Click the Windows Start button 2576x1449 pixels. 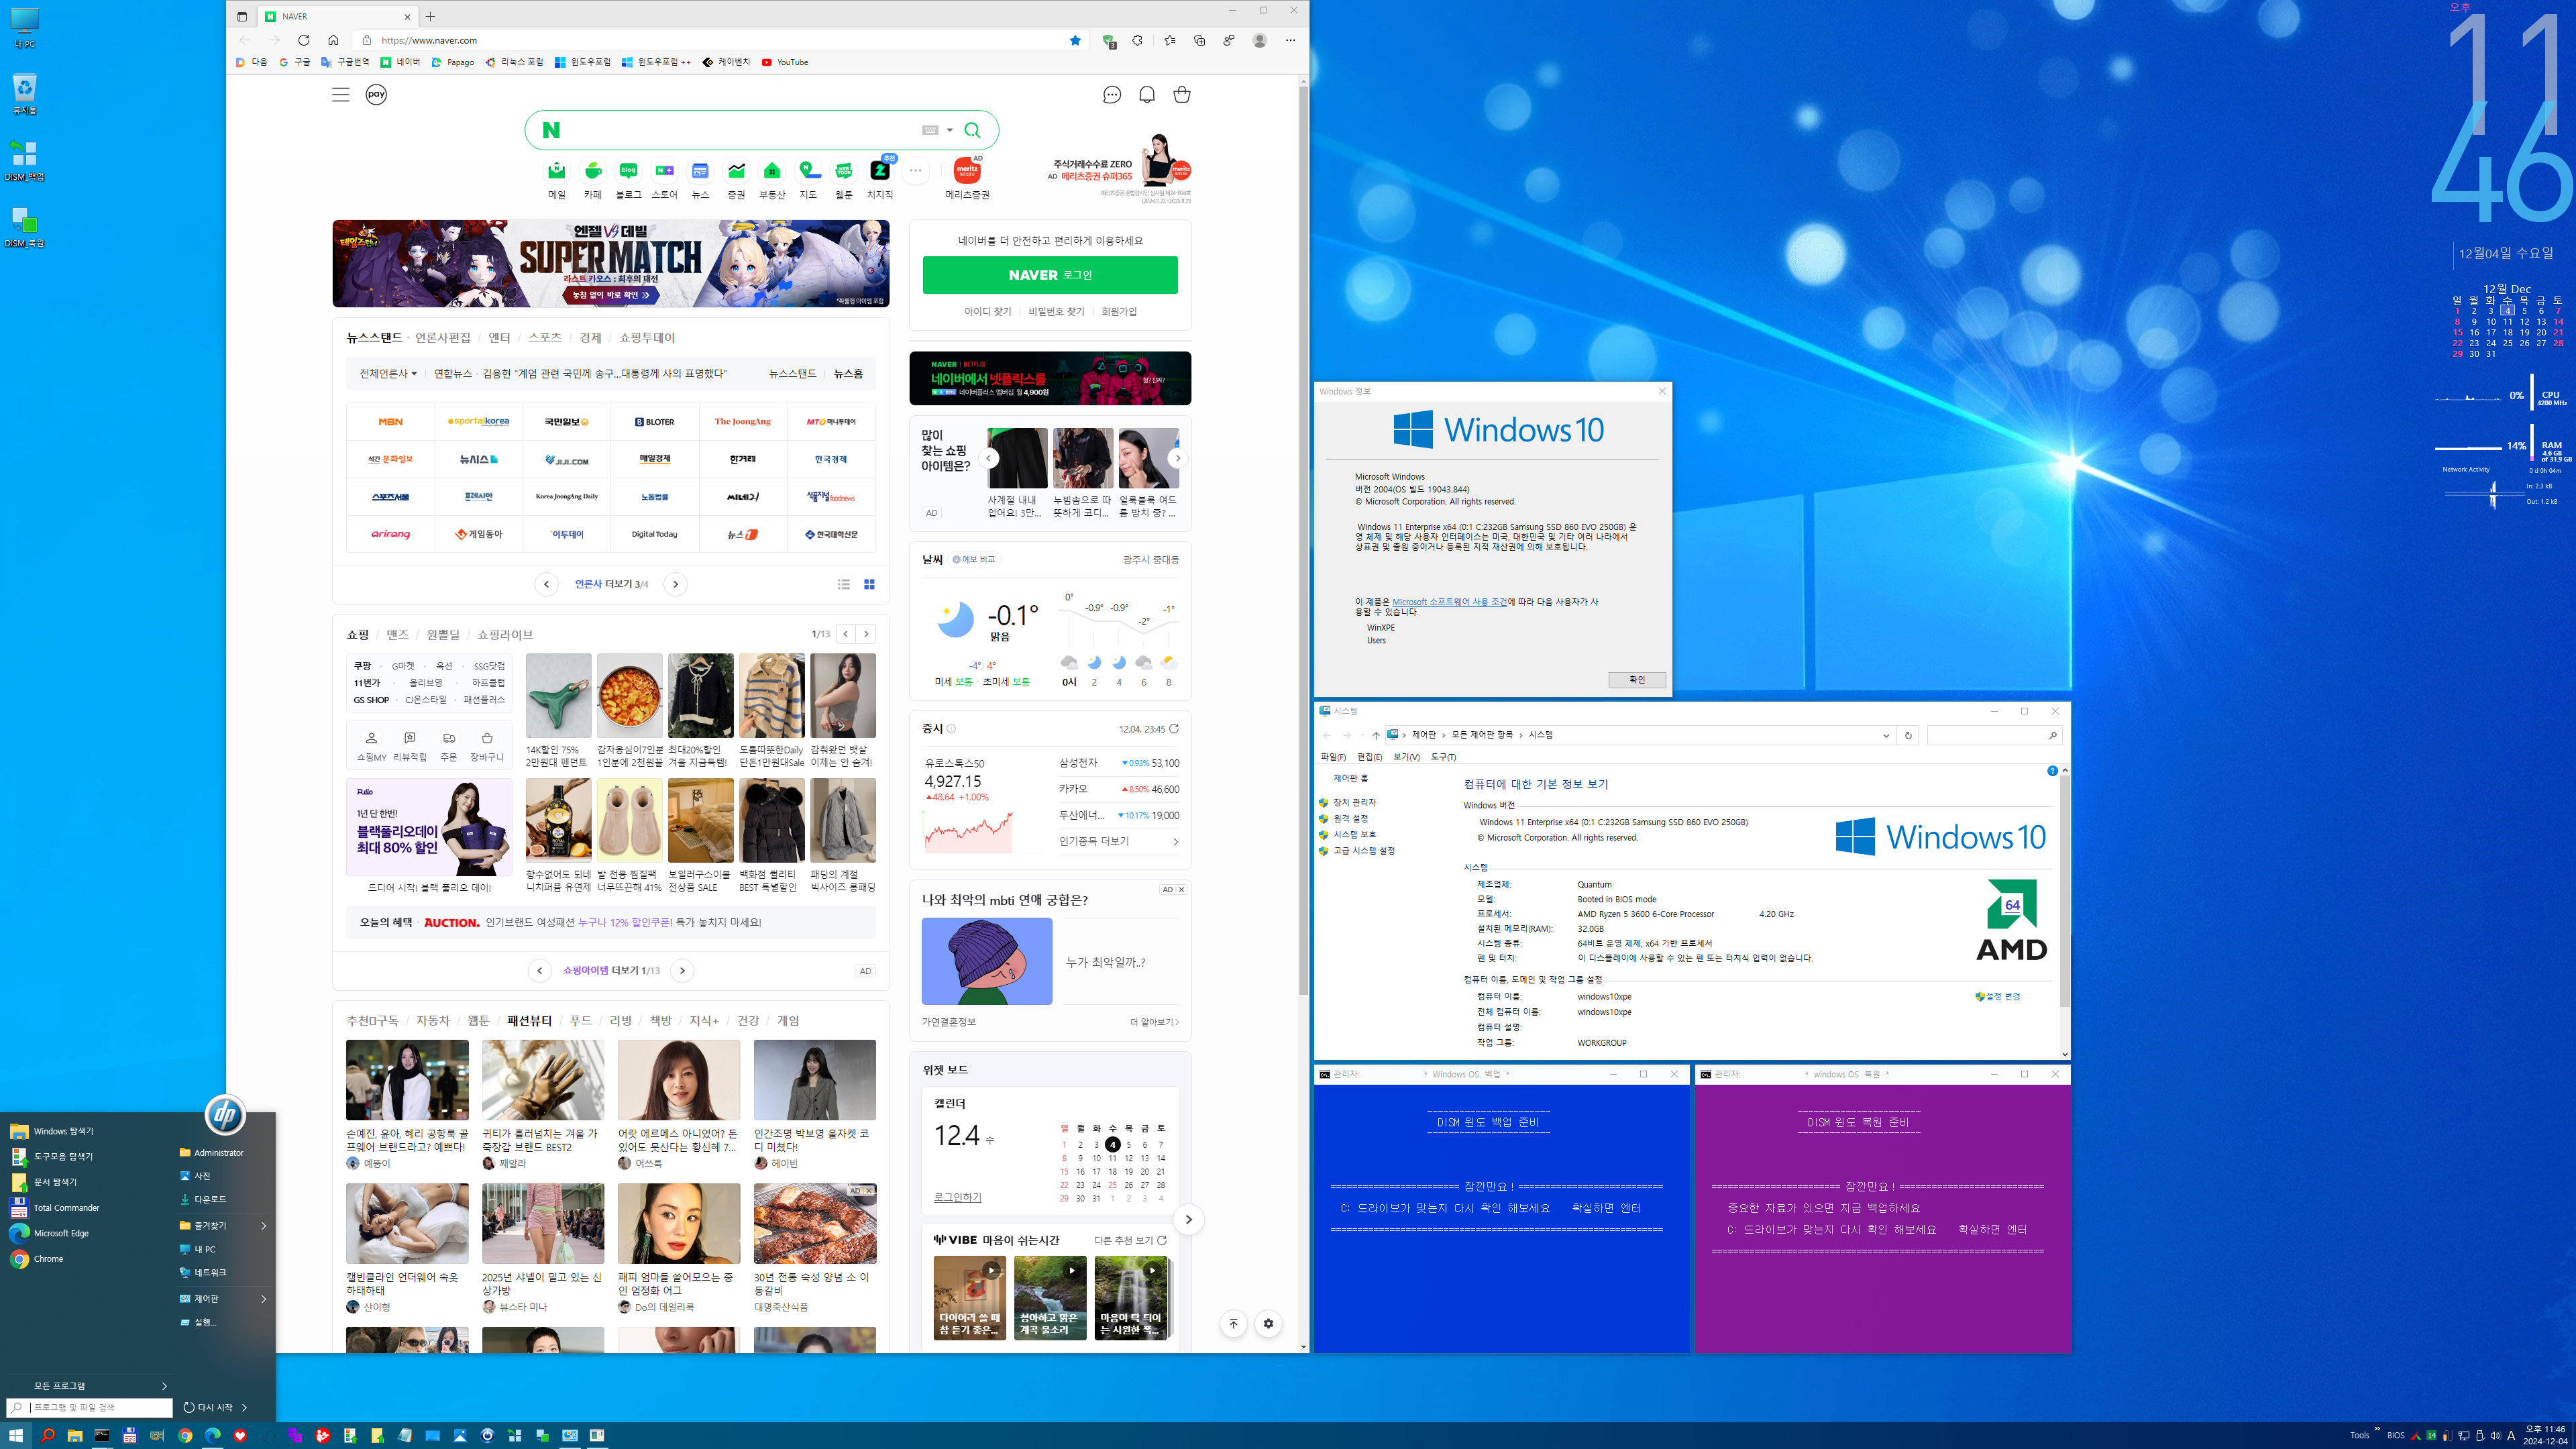click(16, 1435)
